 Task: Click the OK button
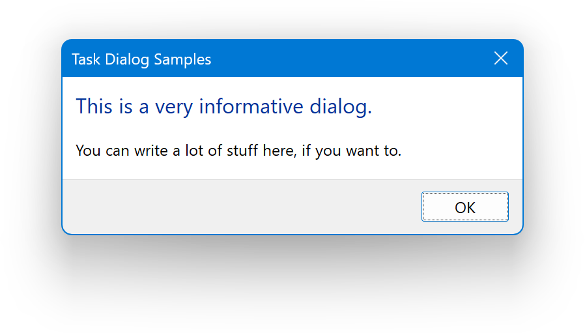[464, 207]
